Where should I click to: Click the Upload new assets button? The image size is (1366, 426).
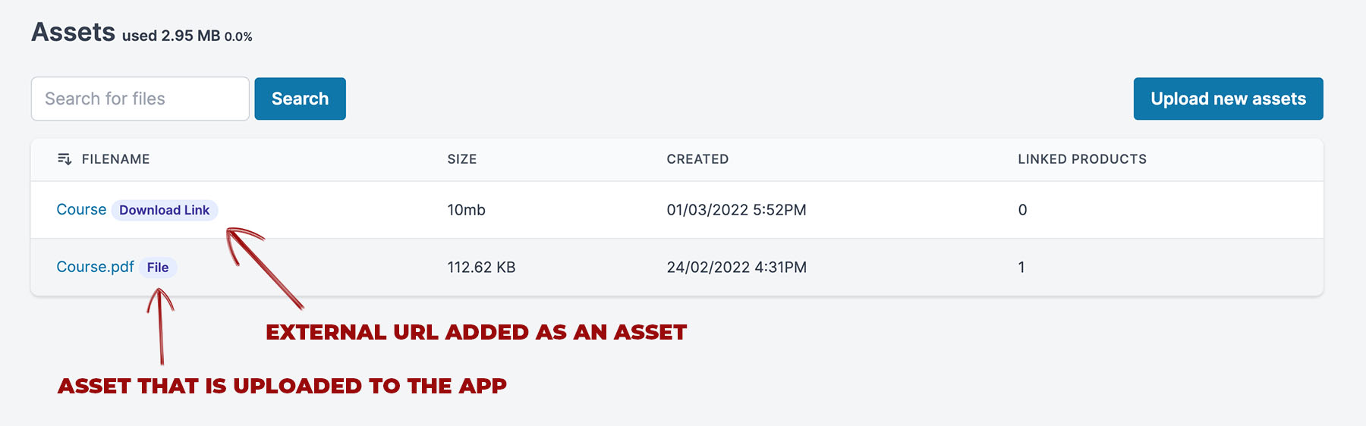tap(1228, 99)
